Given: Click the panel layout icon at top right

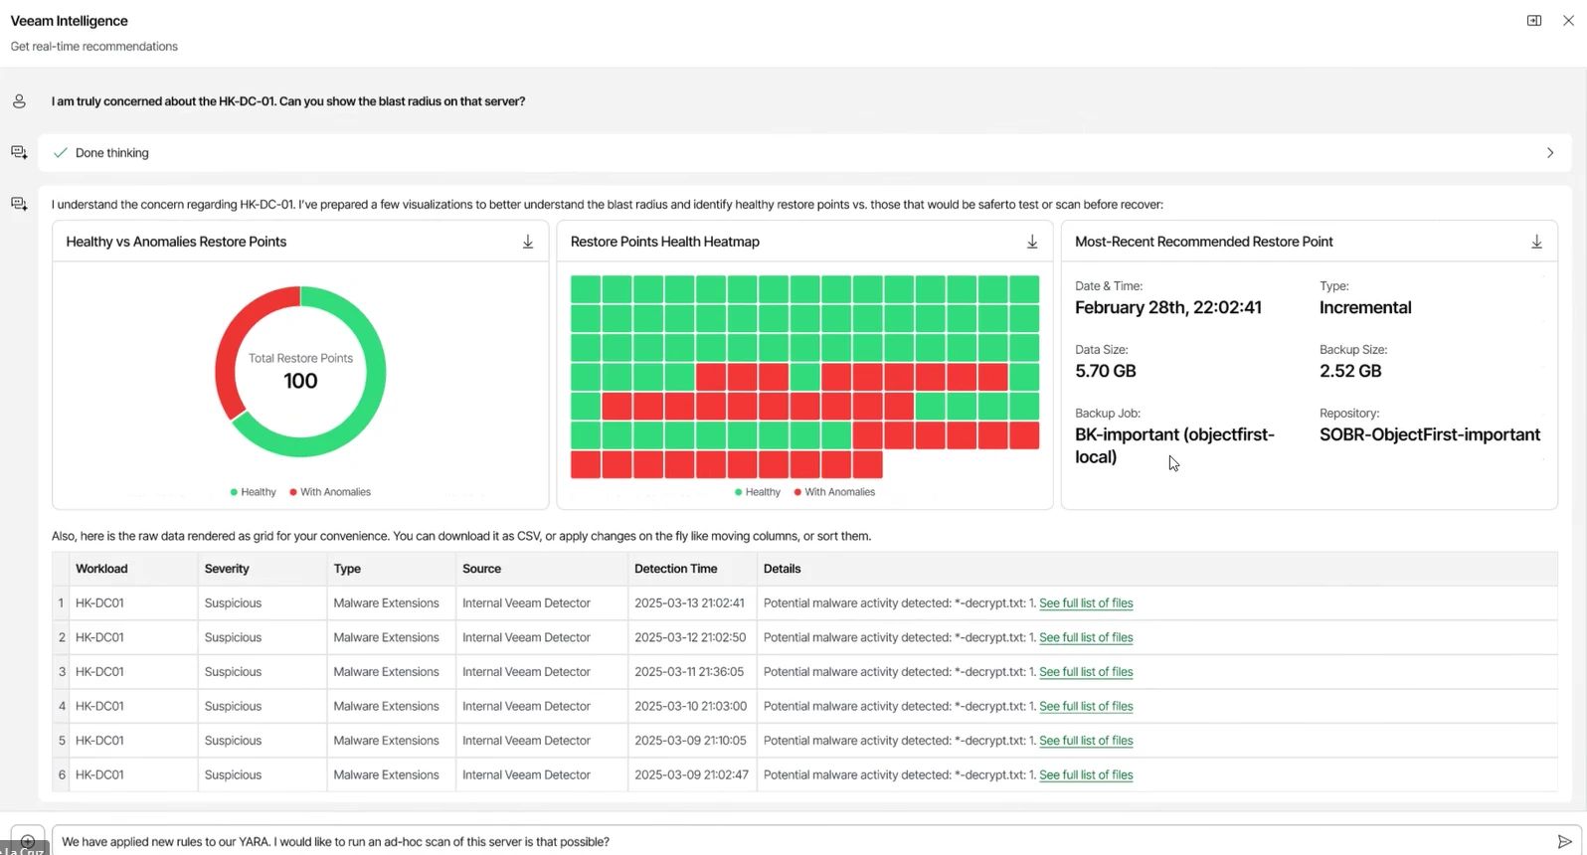Looking at the screenshot, I should pos(1534,21).
